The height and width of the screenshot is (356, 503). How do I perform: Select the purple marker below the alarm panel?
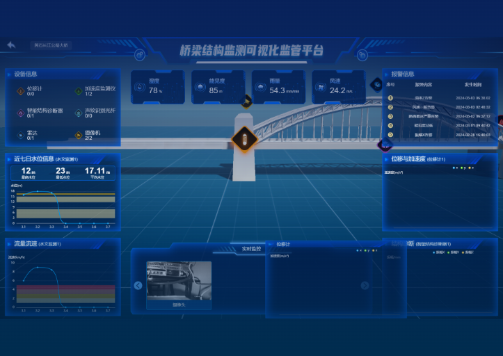pyautogui.click(x=385, y=146)
